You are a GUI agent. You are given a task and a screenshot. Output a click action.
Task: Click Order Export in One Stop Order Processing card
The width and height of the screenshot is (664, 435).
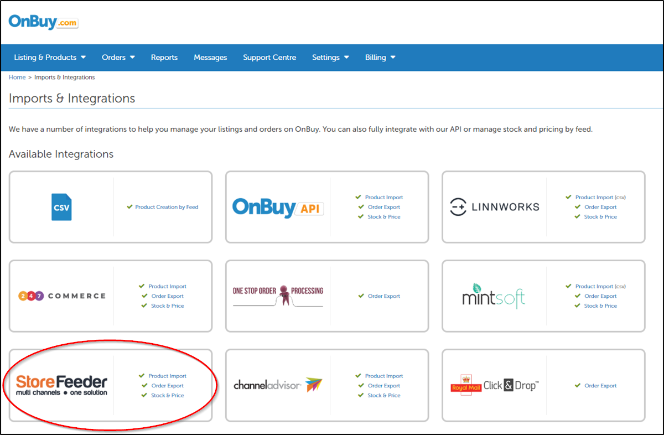pyautogui.click(x=384, y=296)
